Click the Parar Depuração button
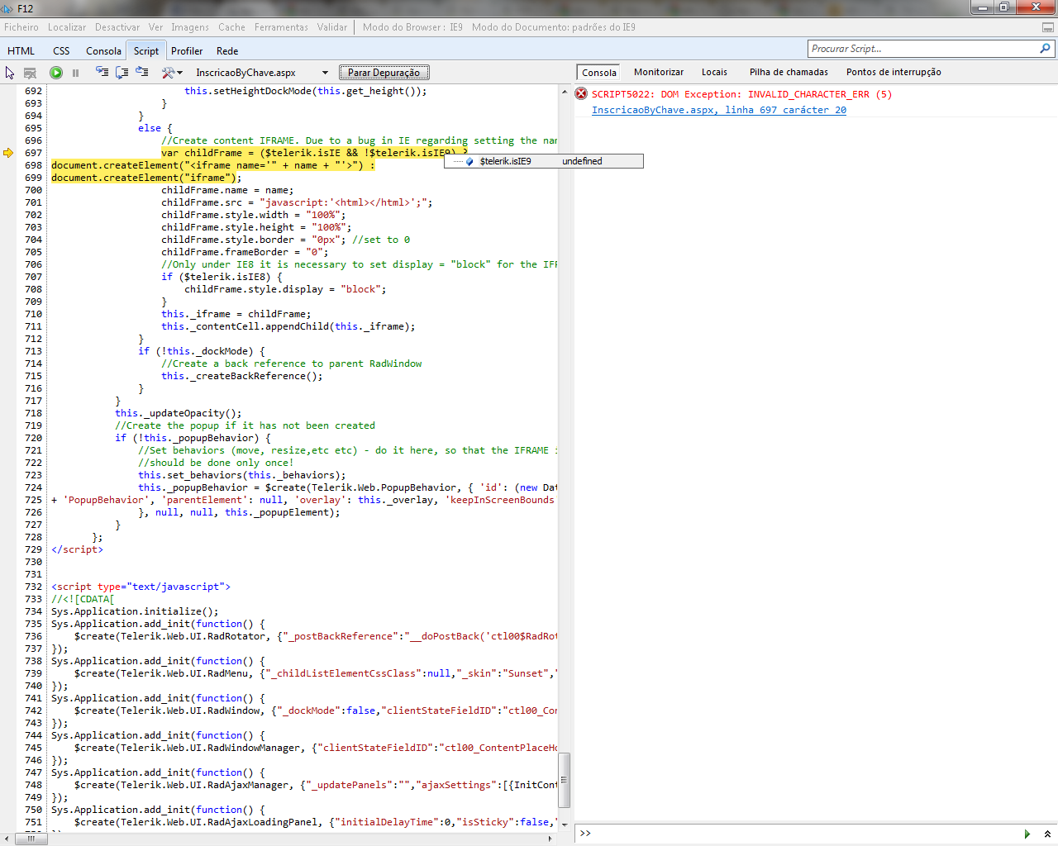 pyautogui.click(x=384, y=73)
